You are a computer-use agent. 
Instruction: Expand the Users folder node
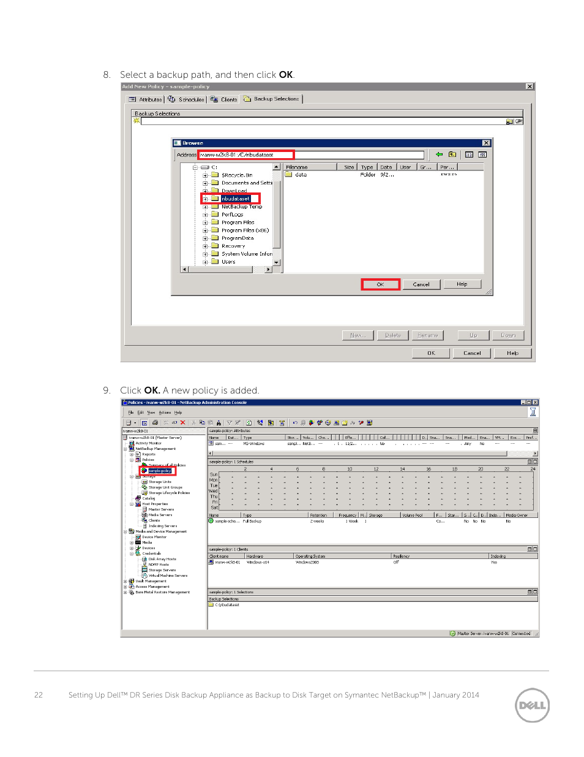pyautogui.click(x=206, y=262)
